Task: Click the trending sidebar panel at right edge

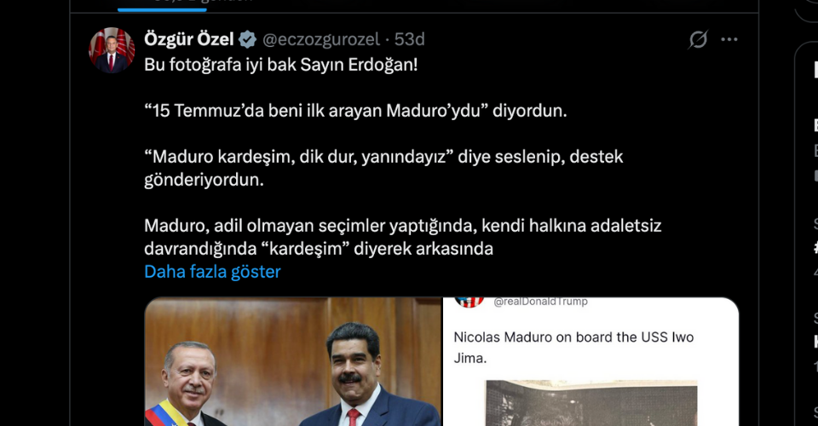Action: [806, 233]
